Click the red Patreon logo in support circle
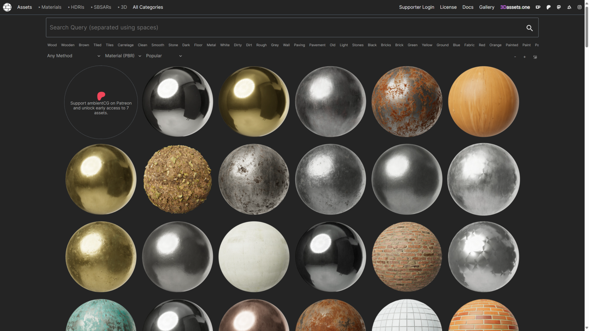The width and height of the screenshot is (589, 331). [x=101, y=96]
